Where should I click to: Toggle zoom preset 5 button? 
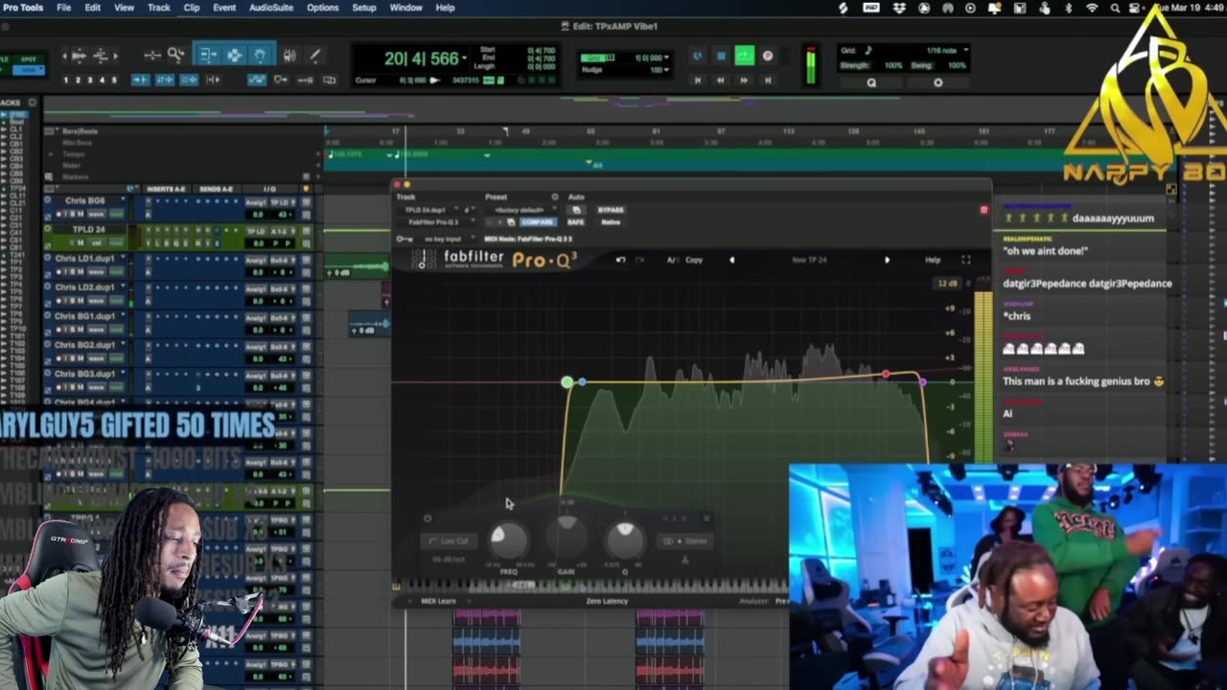tap(114, 80)
